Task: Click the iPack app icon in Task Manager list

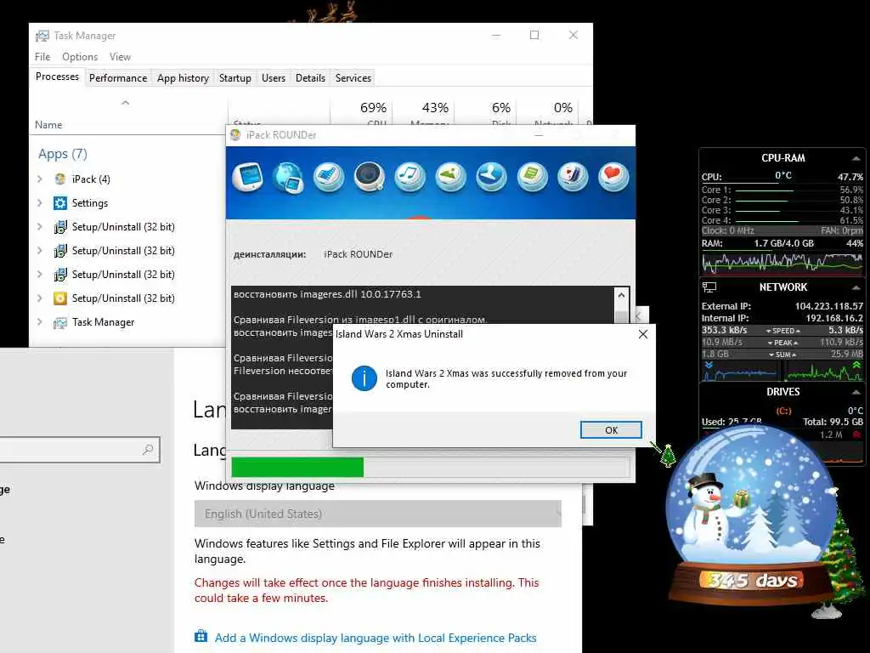Action: click(60, 179)
